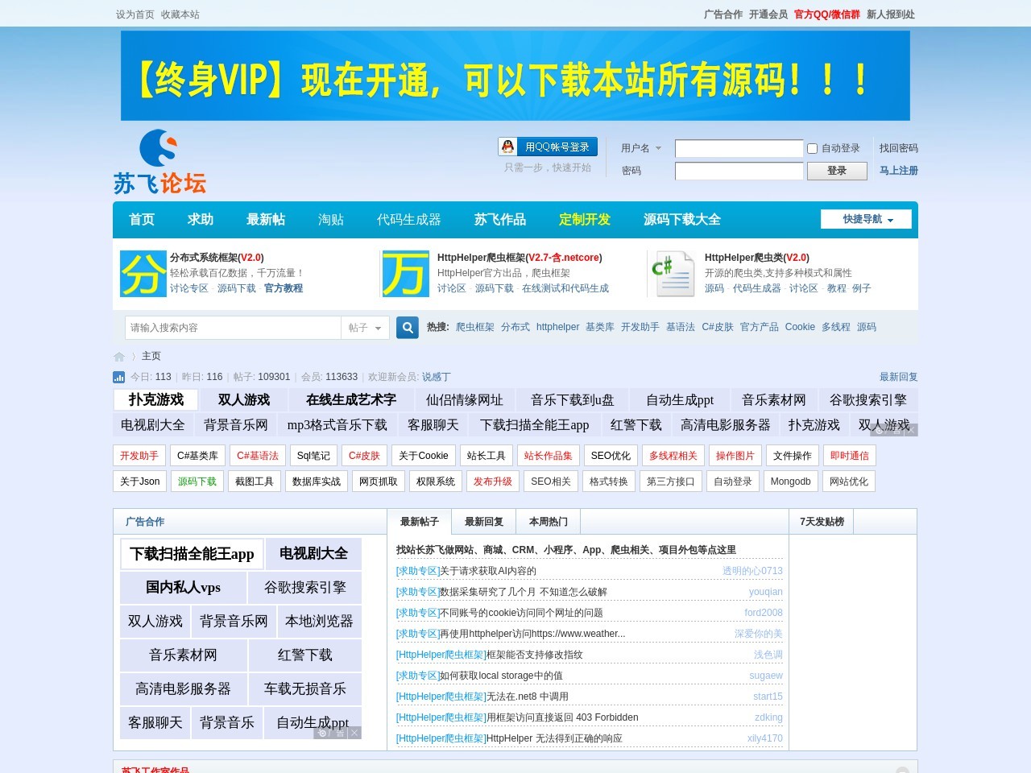Focus the 密码 password field
1031x773 pixels.
click(x=739, y=171)
